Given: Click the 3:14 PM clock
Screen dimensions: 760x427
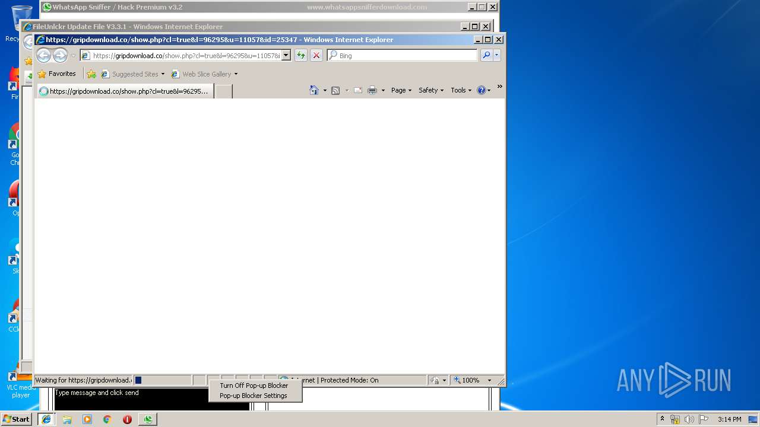Looking at the screenshot, I should click(730, 419).
